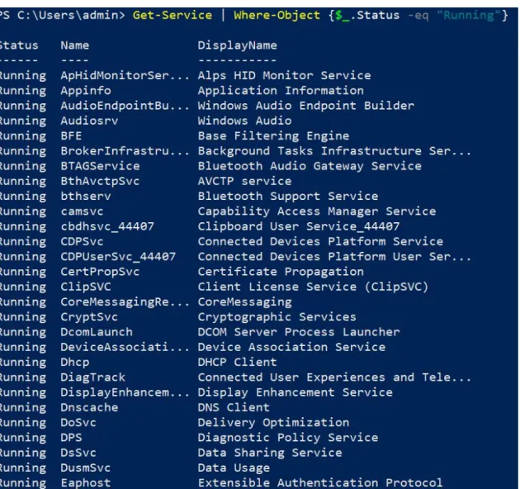Click the DeviceAssociati... service name
The image size is (520, 489).
point(125,347)
